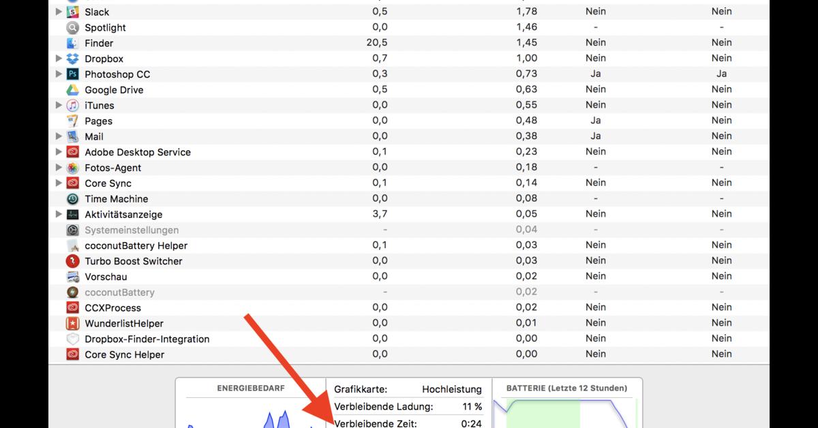Expand the Core Sync process group
This screenshot has width=818, height=428.
pos(59,183)
